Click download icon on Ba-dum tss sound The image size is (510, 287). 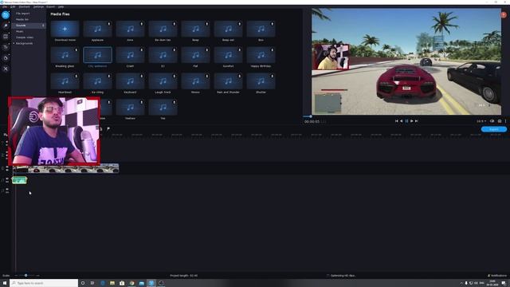tap(175, 24)
